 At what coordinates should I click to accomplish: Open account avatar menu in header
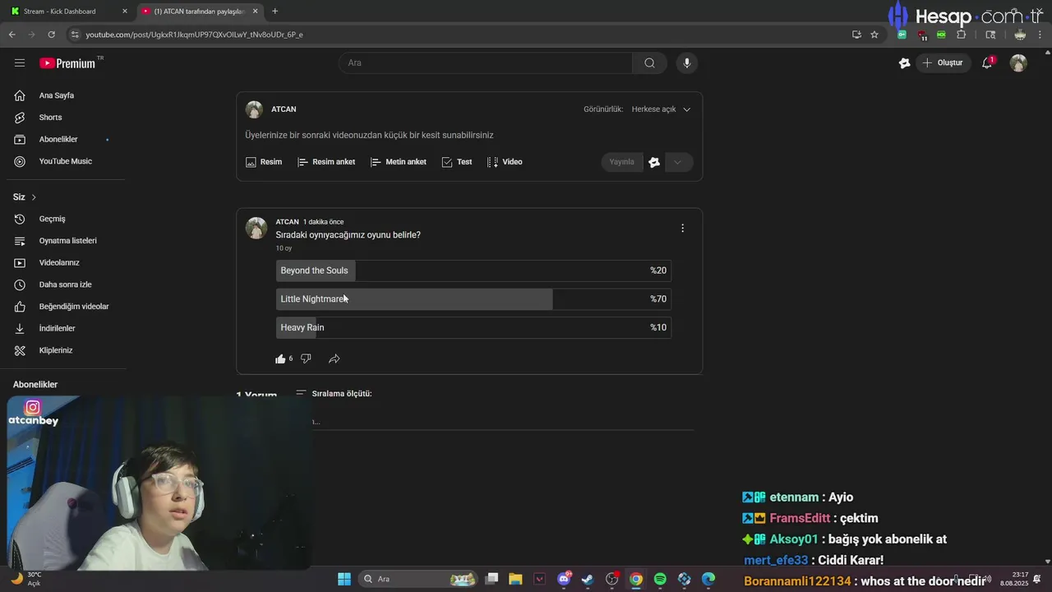1018,62
